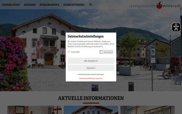Click the Aktuelle Informationen heading
The width and height of the screenshot is (182, 114).
[91, 98]
